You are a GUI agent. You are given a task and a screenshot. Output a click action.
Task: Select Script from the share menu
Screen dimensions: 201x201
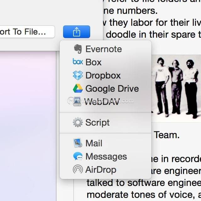[x=97, y=122]
